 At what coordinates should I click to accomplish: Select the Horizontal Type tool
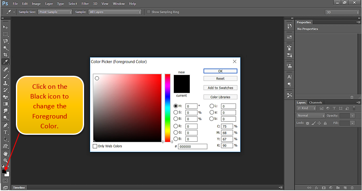(5, 132)
